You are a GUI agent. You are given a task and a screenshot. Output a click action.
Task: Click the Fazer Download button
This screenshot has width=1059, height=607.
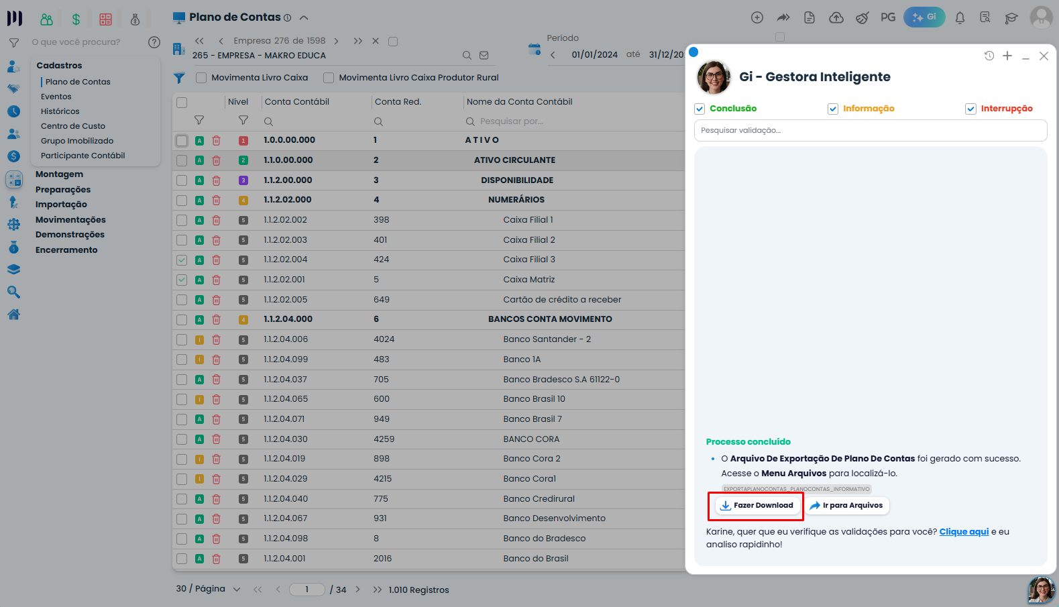pos(756,506)
